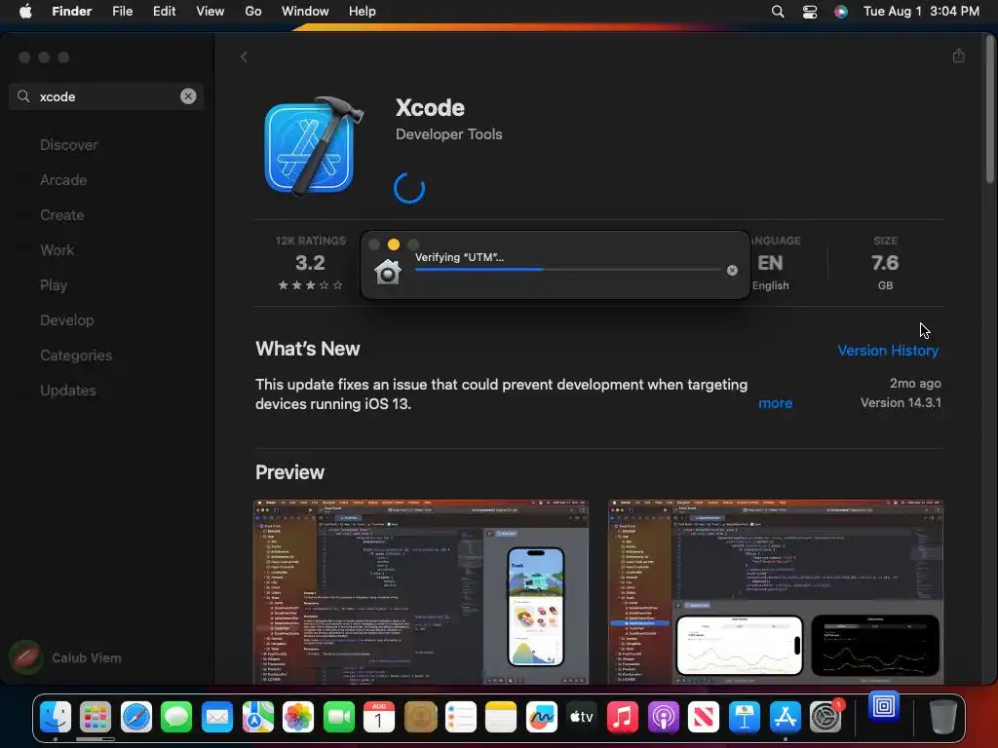This screenshot has width=998, height=748.
Task: Open Reminders app in the dock
Action: pyautogui.click(x=461, y=718)
